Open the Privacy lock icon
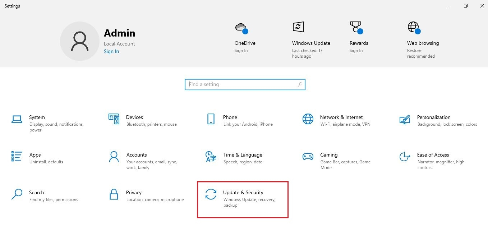Image resolution: width=488 pixels, height=230 pixels. pos(114,194)
